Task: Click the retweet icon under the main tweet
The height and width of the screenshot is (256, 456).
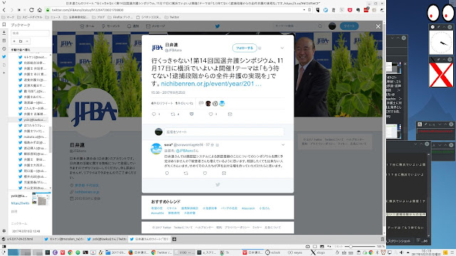Action: point(172,114)
